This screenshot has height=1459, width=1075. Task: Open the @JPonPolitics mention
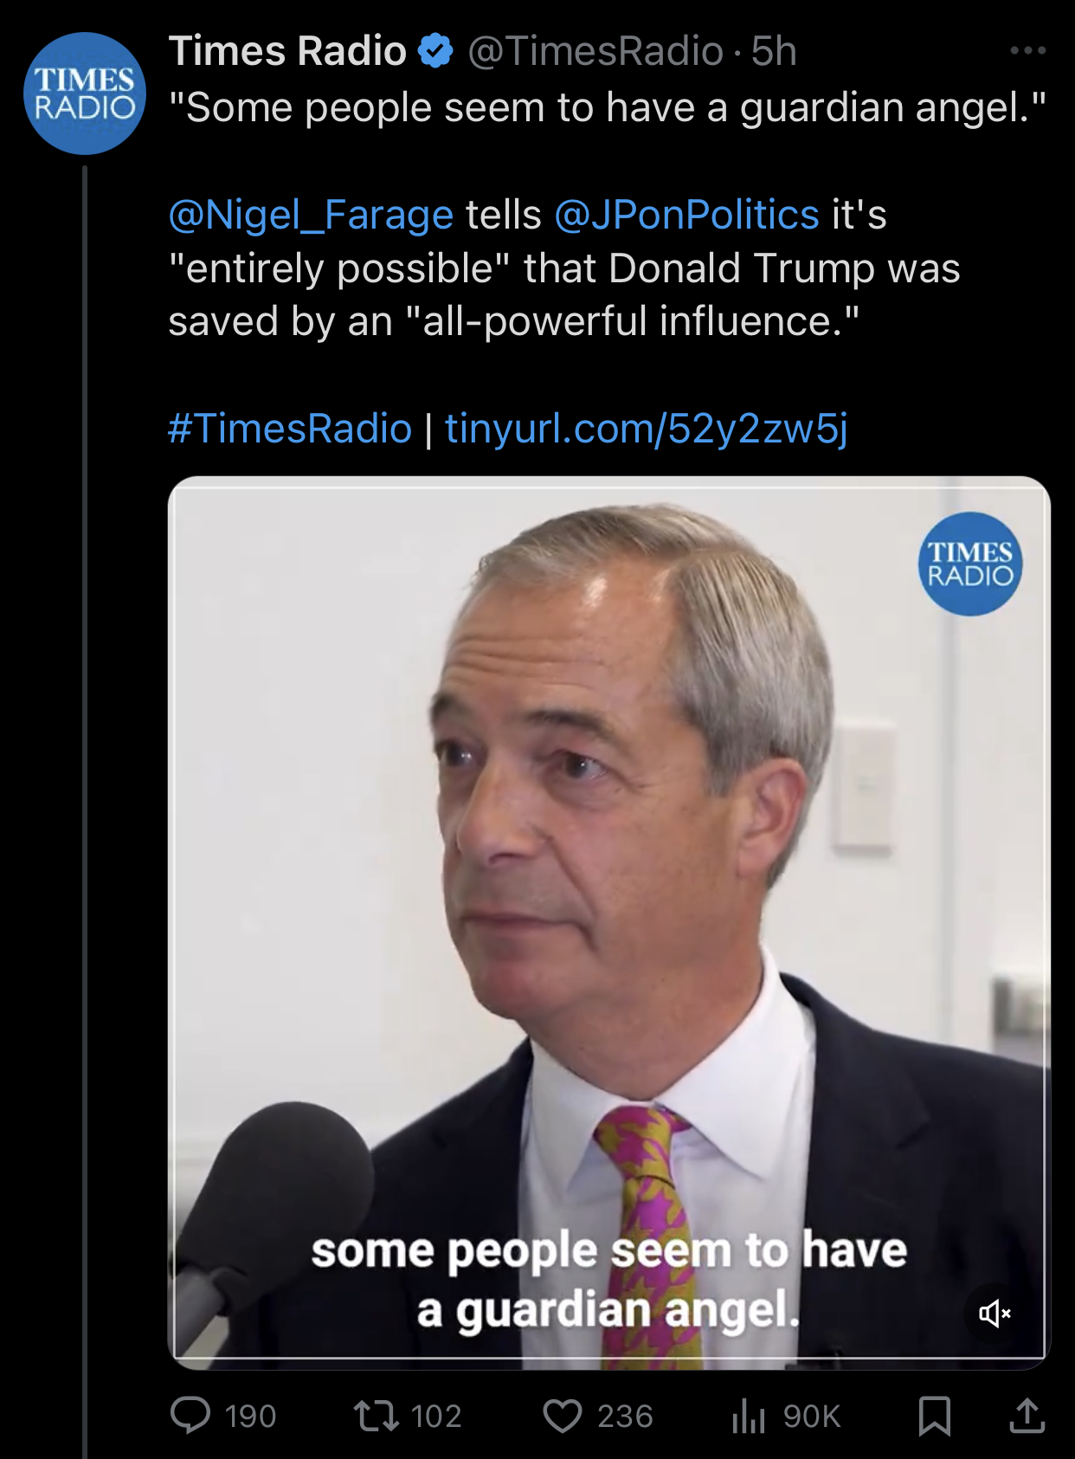pos(686,215)
